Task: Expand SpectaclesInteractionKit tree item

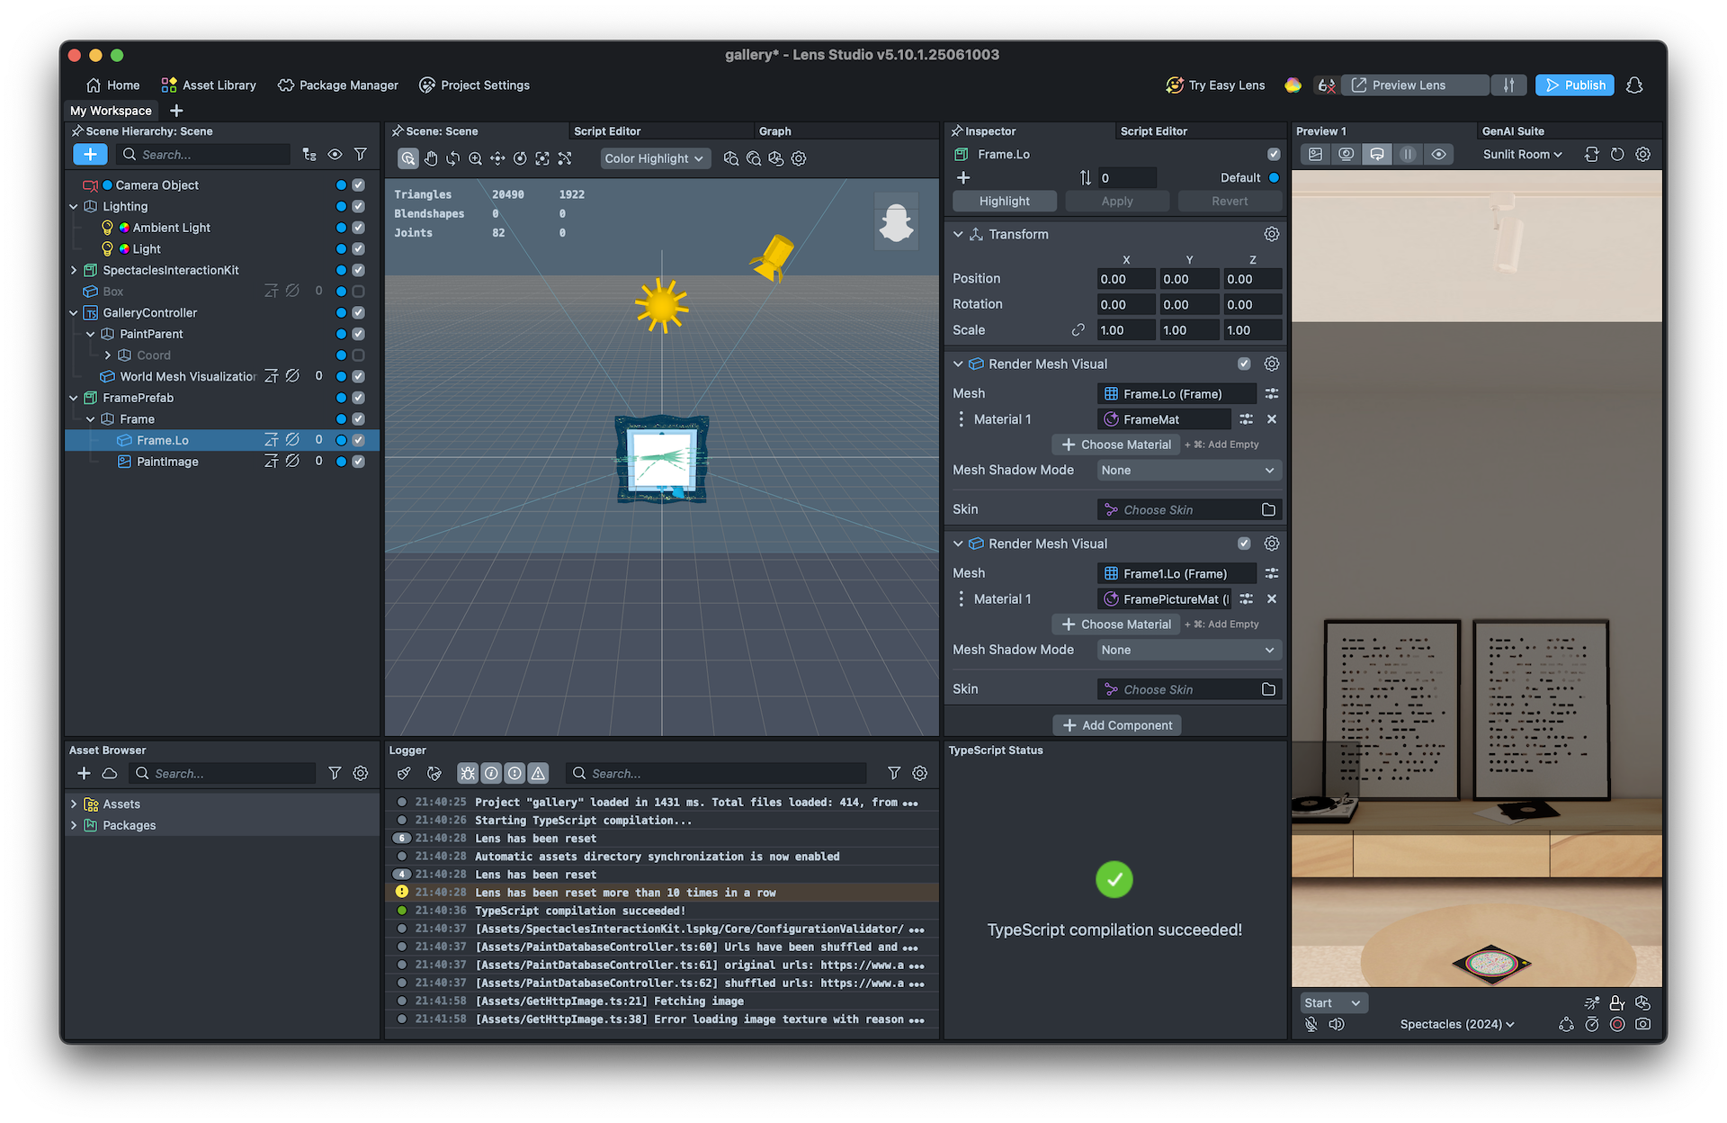Action: point(74,270)
